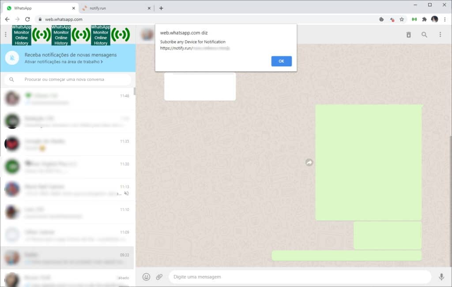Screen dimensions: 452x287
Task: Open the chat timestamped 11:10
Action: click(67, 212)
